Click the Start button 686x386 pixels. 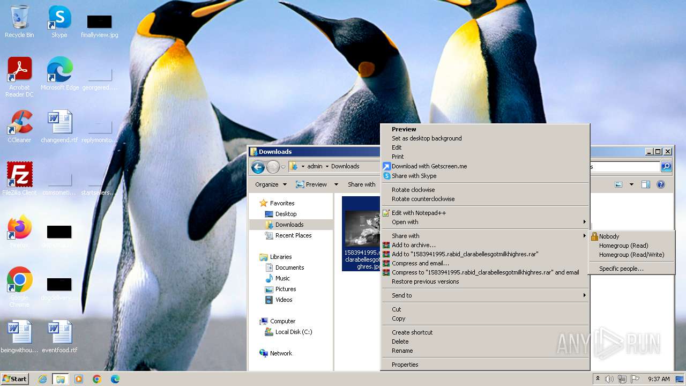(14, 379)
